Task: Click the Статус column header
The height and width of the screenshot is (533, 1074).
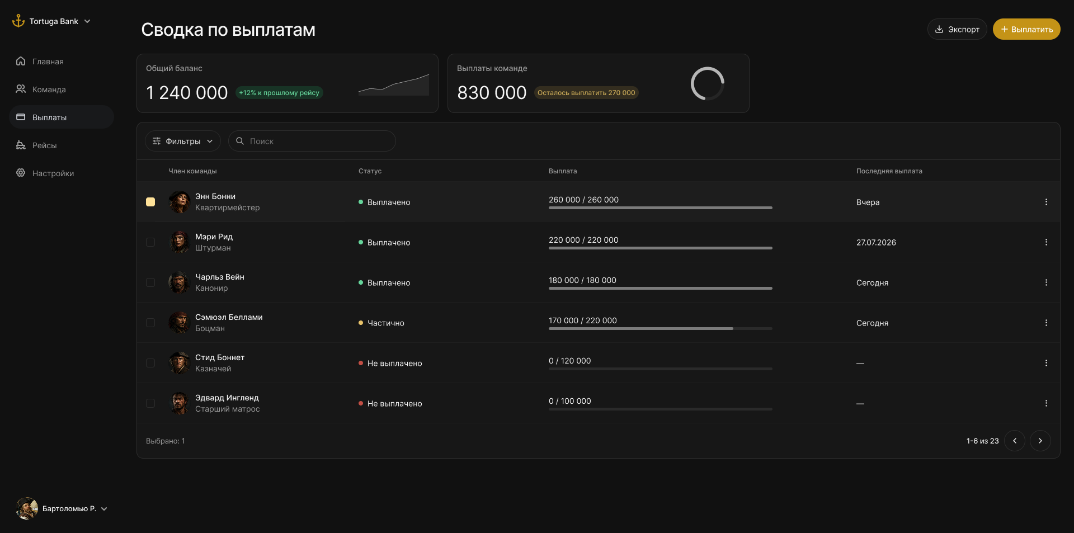Action: click(x=370, y=171)
